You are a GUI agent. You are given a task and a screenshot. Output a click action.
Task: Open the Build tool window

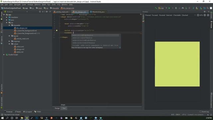(18, 112)
